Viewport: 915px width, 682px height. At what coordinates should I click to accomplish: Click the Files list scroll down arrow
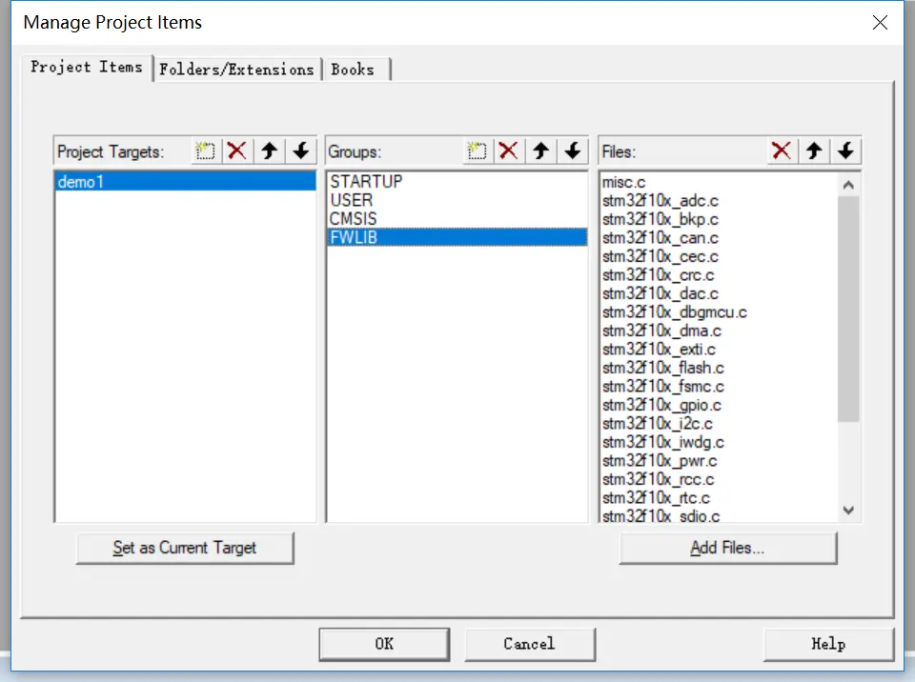848,510
